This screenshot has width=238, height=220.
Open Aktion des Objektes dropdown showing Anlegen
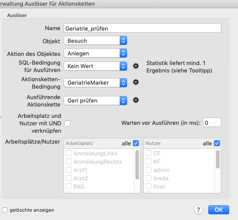95,53
